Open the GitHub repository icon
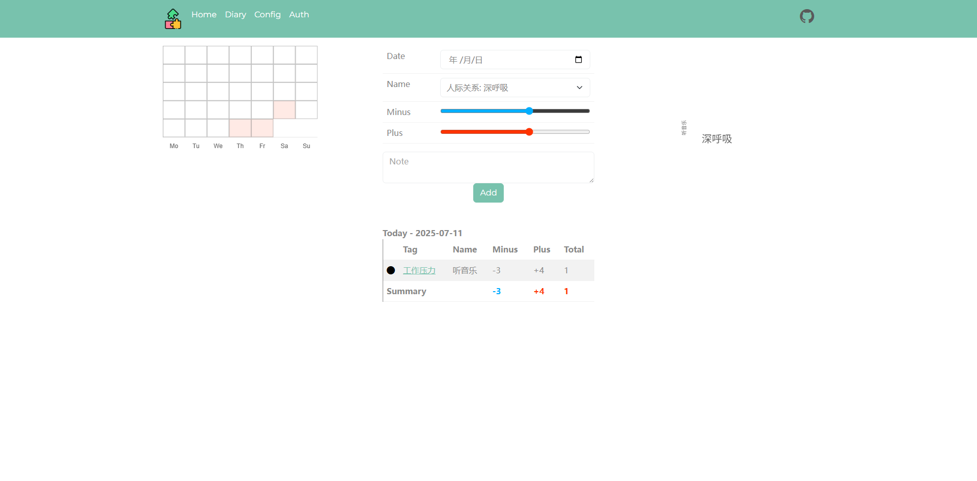977x481 pixels. (807, 16)
